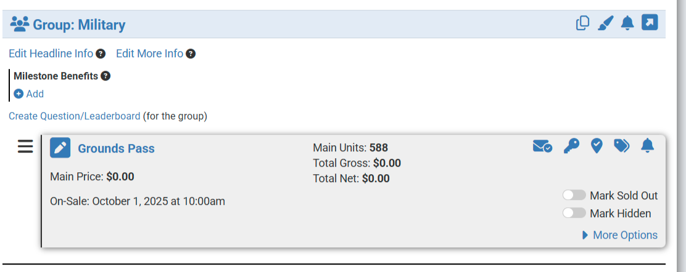The image size is (686, 272).
Task: Add a new Milestone Benefit
Action: (29, 94)
